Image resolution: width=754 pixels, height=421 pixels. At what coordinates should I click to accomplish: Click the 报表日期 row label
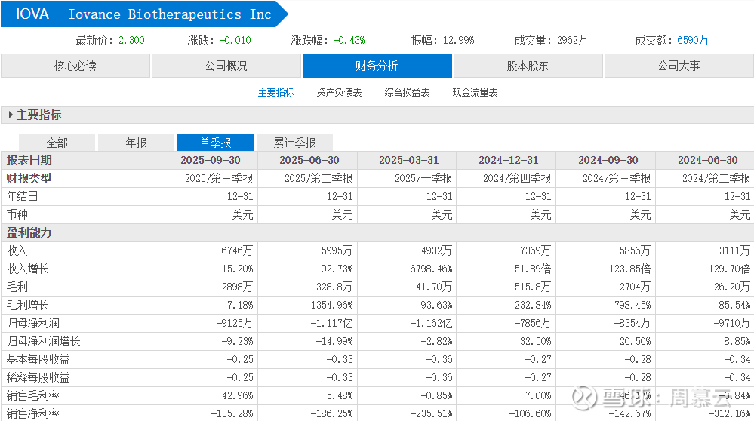coord(29,160)
